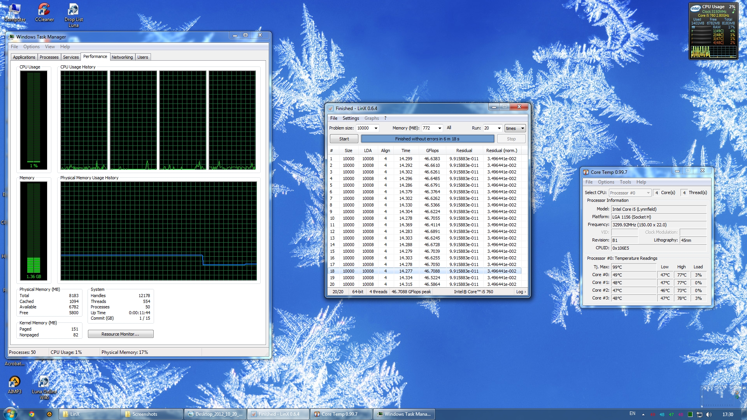Click the volume speaker tray icon
The image size is (747, 420).
tap(708, 414)
